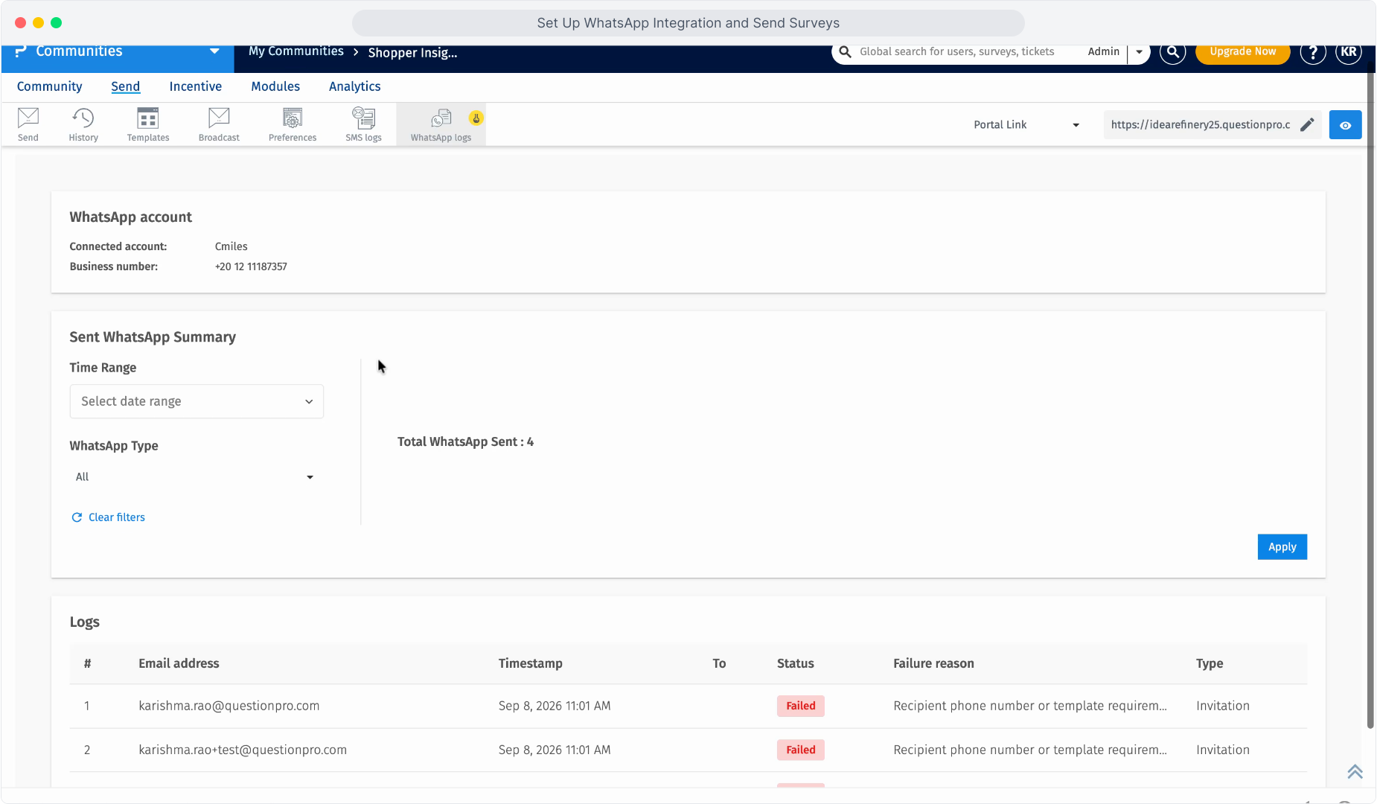Screen dimensions: 1377x804
Task: Click Shopper Insig... breadcrumb
Action: (412, 53)
